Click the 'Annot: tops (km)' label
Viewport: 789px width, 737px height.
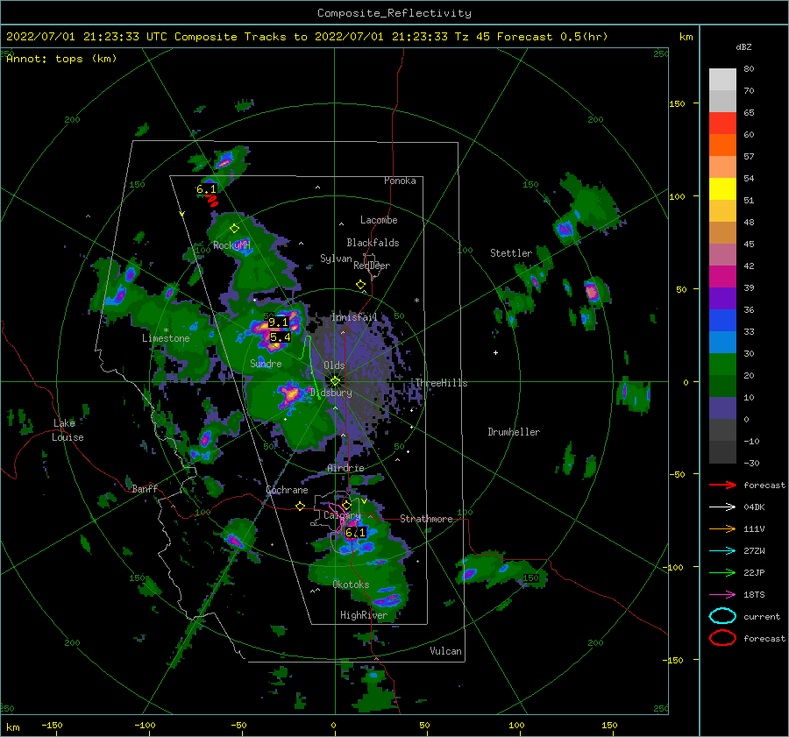point(61,59)
